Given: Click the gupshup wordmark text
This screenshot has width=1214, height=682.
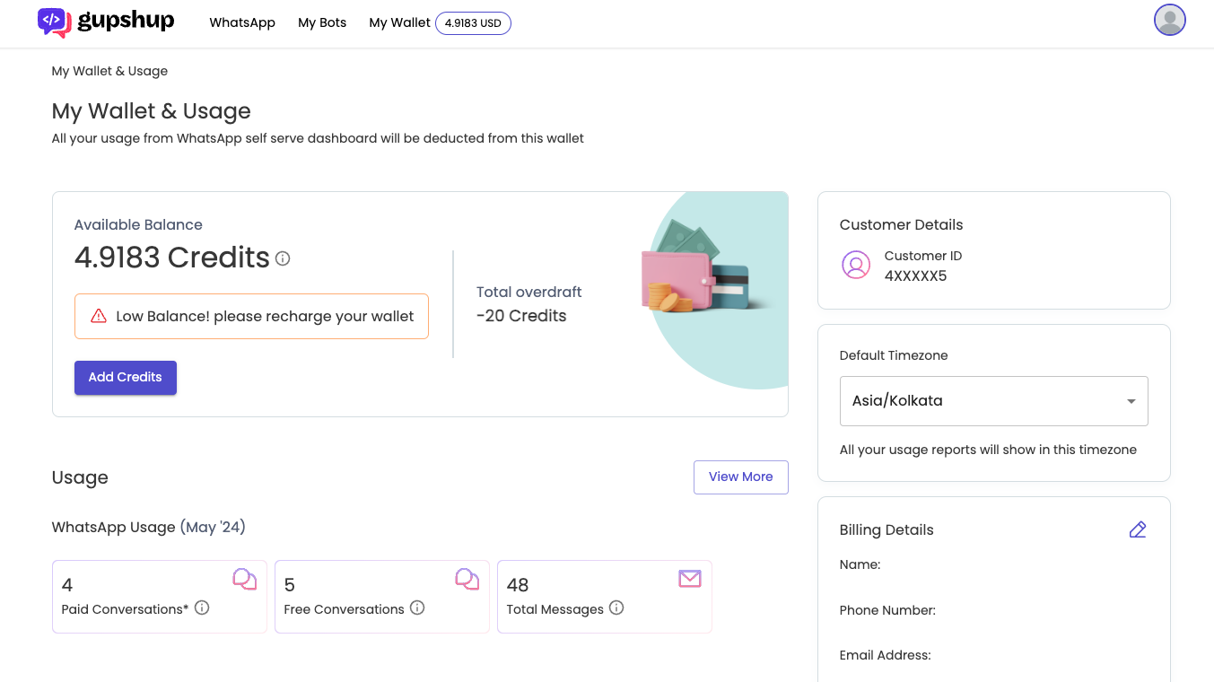Looking at the screenshot, I should (126, 22).
